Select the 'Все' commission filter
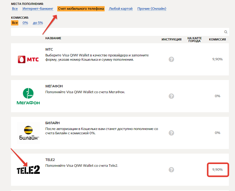 point(15,23)
